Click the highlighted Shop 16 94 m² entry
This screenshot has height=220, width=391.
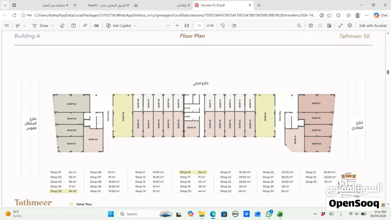click(193, 172)
